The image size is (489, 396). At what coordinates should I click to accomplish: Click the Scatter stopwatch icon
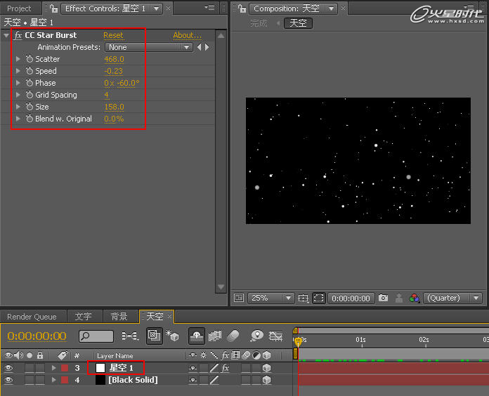(x=30, y=58)
